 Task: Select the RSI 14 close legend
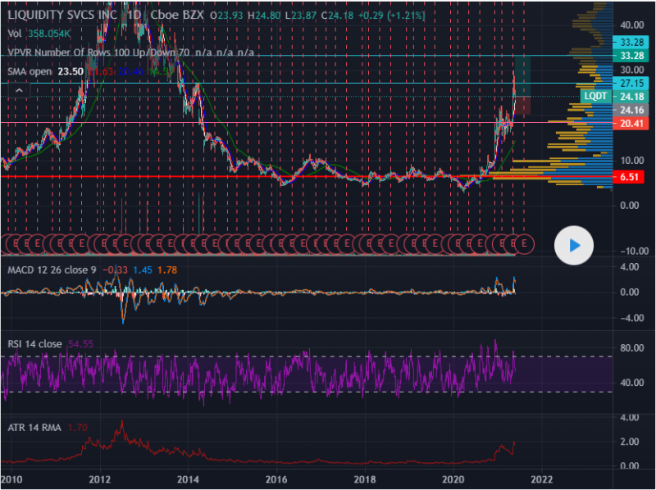pyautogui.click(x=34, y=344)
